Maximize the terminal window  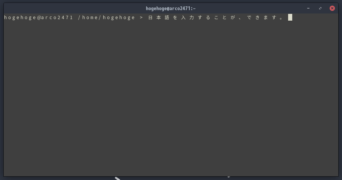pos(320,8)
